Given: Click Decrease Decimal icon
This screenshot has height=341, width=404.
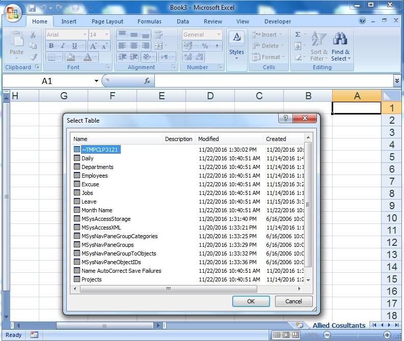Looking at the screenshot, I should coord(200,57).
